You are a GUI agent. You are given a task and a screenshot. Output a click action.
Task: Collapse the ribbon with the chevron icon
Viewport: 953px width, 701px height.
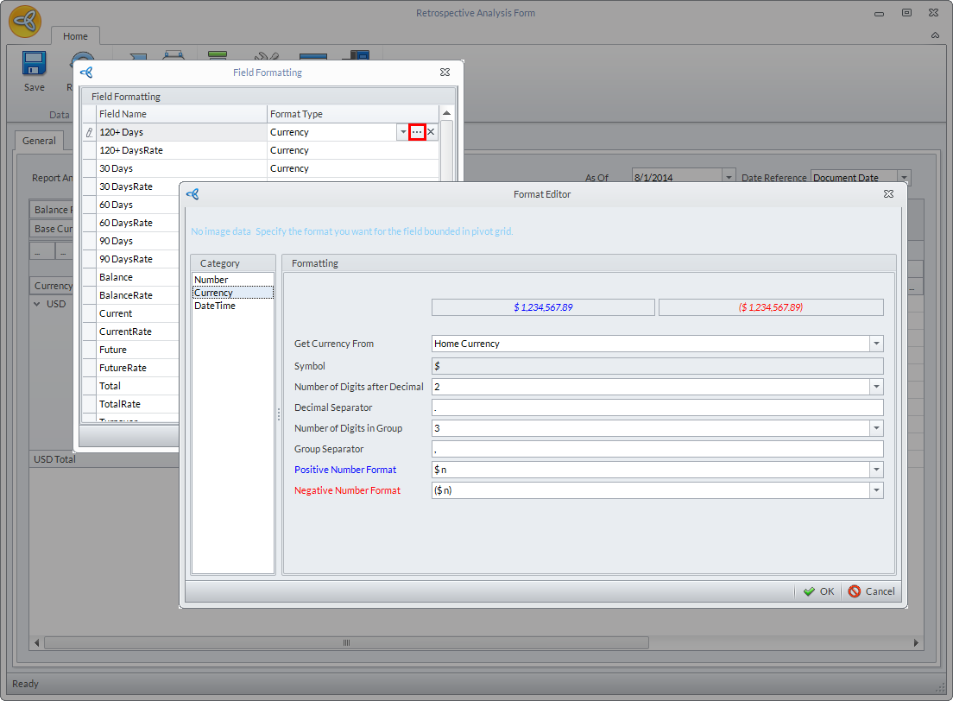tap(935, 35)
